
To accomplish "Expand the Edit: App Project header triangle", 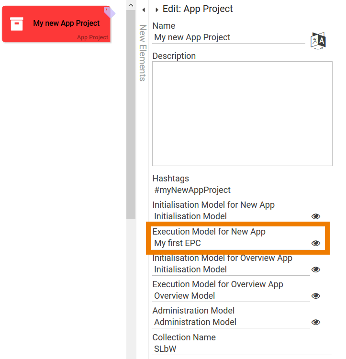I will click(x=157, y=10).
